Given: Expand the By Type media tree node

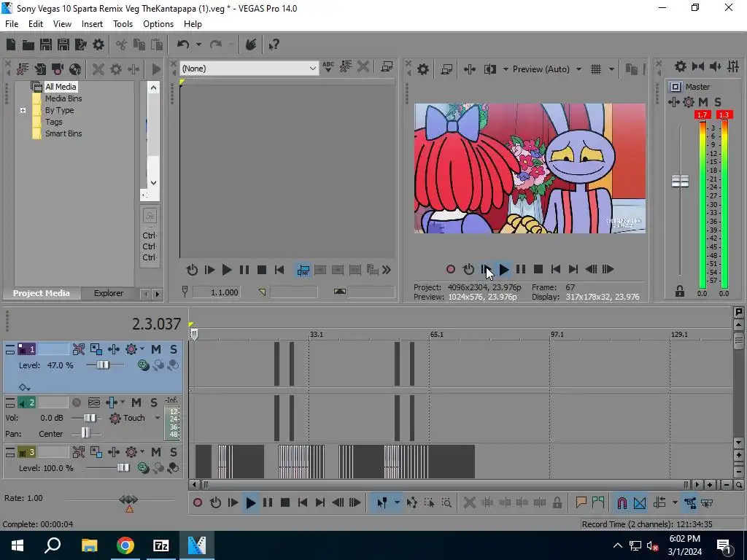Looking at the screenshot, I should (23, 111).
